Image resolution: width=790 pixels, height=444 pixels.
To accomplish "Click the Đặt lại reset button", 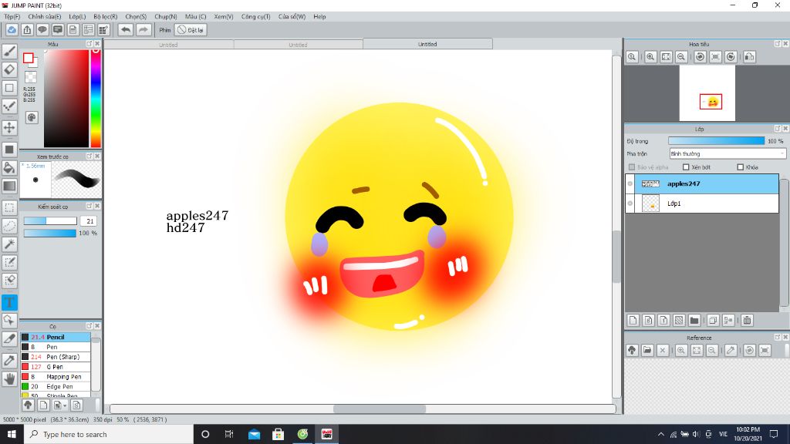I will tap(191, 30).
